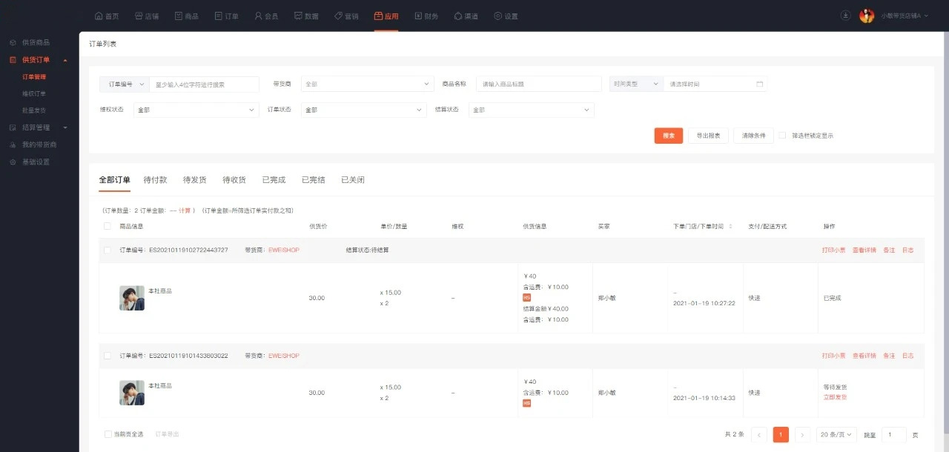
Task: Click the calendar icon in time field
Action: click(x=759, y=84)
